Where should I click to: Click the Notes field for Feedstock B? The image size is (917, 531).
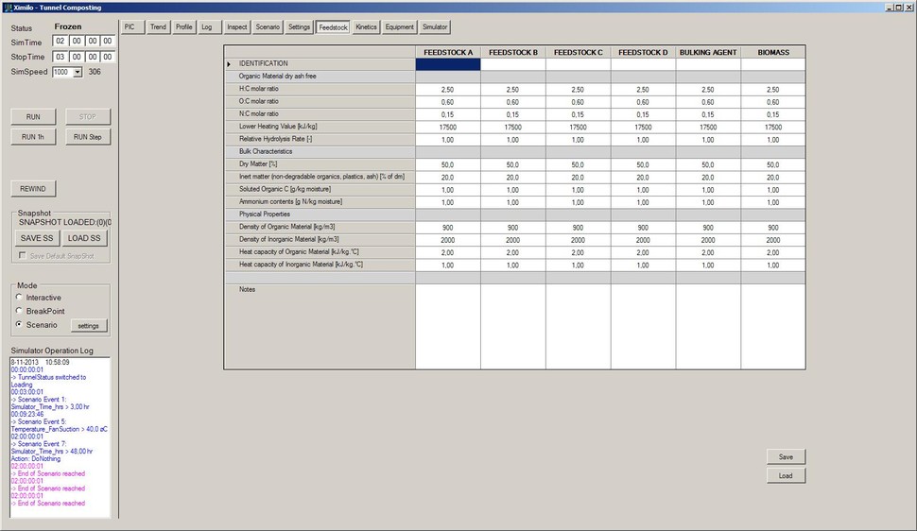coord(512,326)
